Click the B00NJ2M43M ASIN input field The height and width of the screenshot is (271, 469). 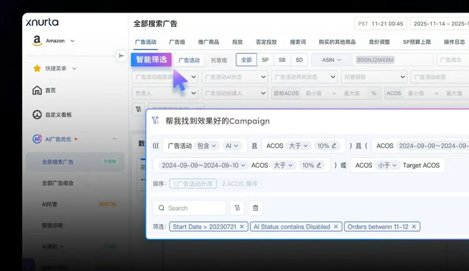pos(393,60)
